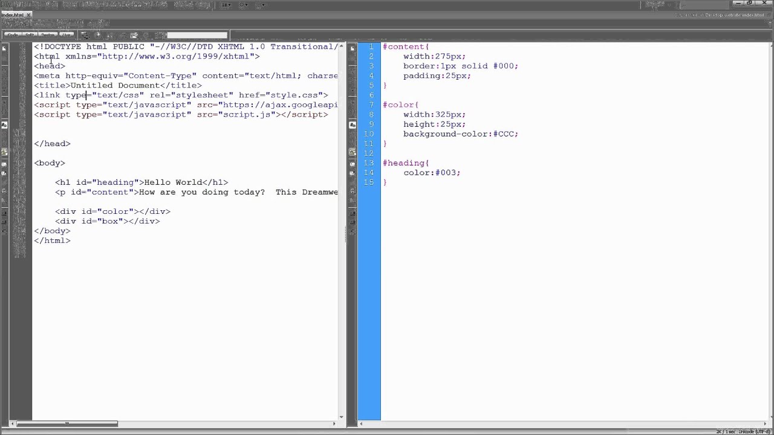The height and width of the screenshot is (435, 774).
Task: Switch to Code view button
Action: pyautogui.click(x=13, y=35)
